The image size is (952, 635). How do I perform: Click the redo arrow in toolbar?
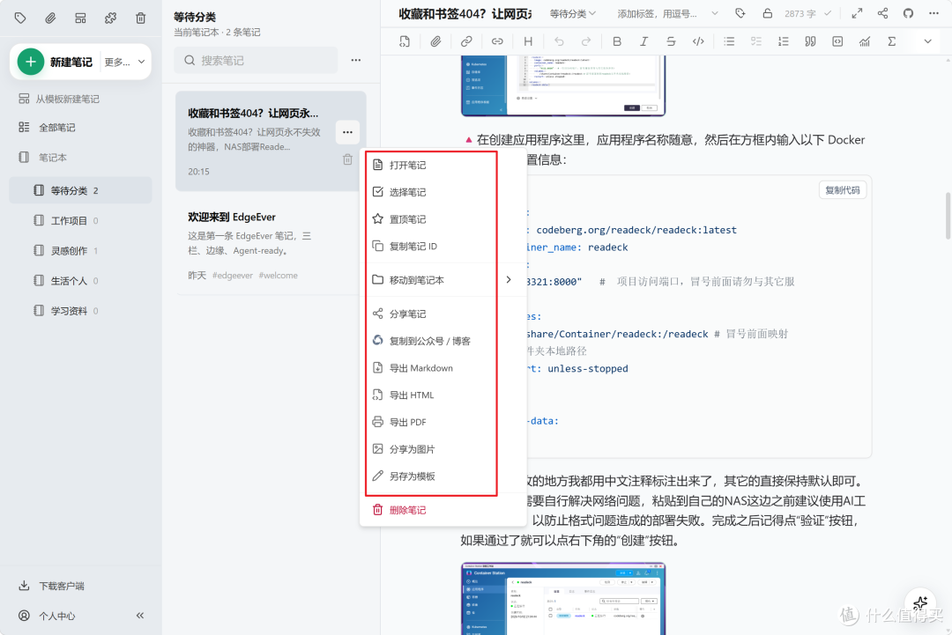tap(586, 41)
